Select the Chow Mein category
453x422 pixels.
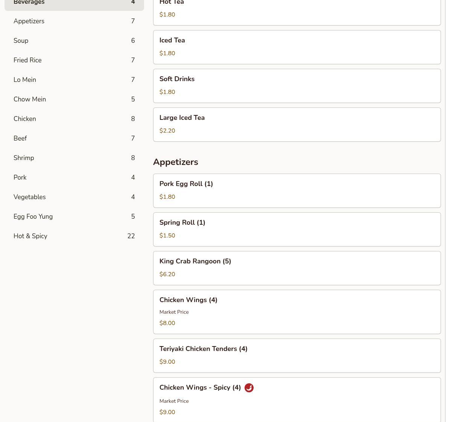[x=74, y=100]
